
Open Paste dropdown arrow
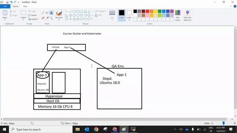coord(5,20)
